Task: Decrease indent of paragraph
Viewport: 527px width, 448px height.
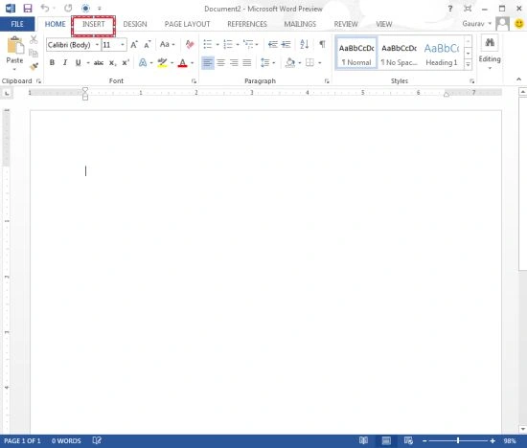Action: tap(272, 44)
